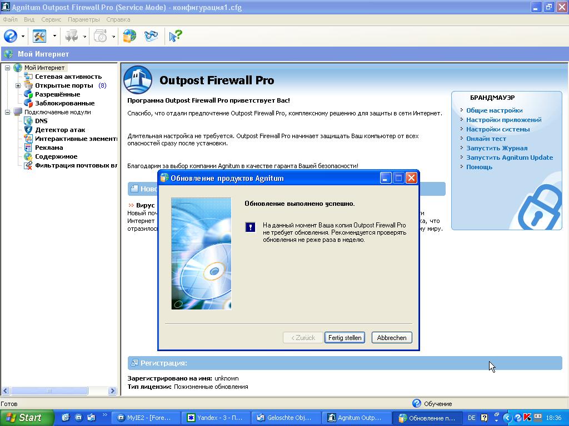
Task: Click the What's This cursor question icon
Action: coord(175,36)
